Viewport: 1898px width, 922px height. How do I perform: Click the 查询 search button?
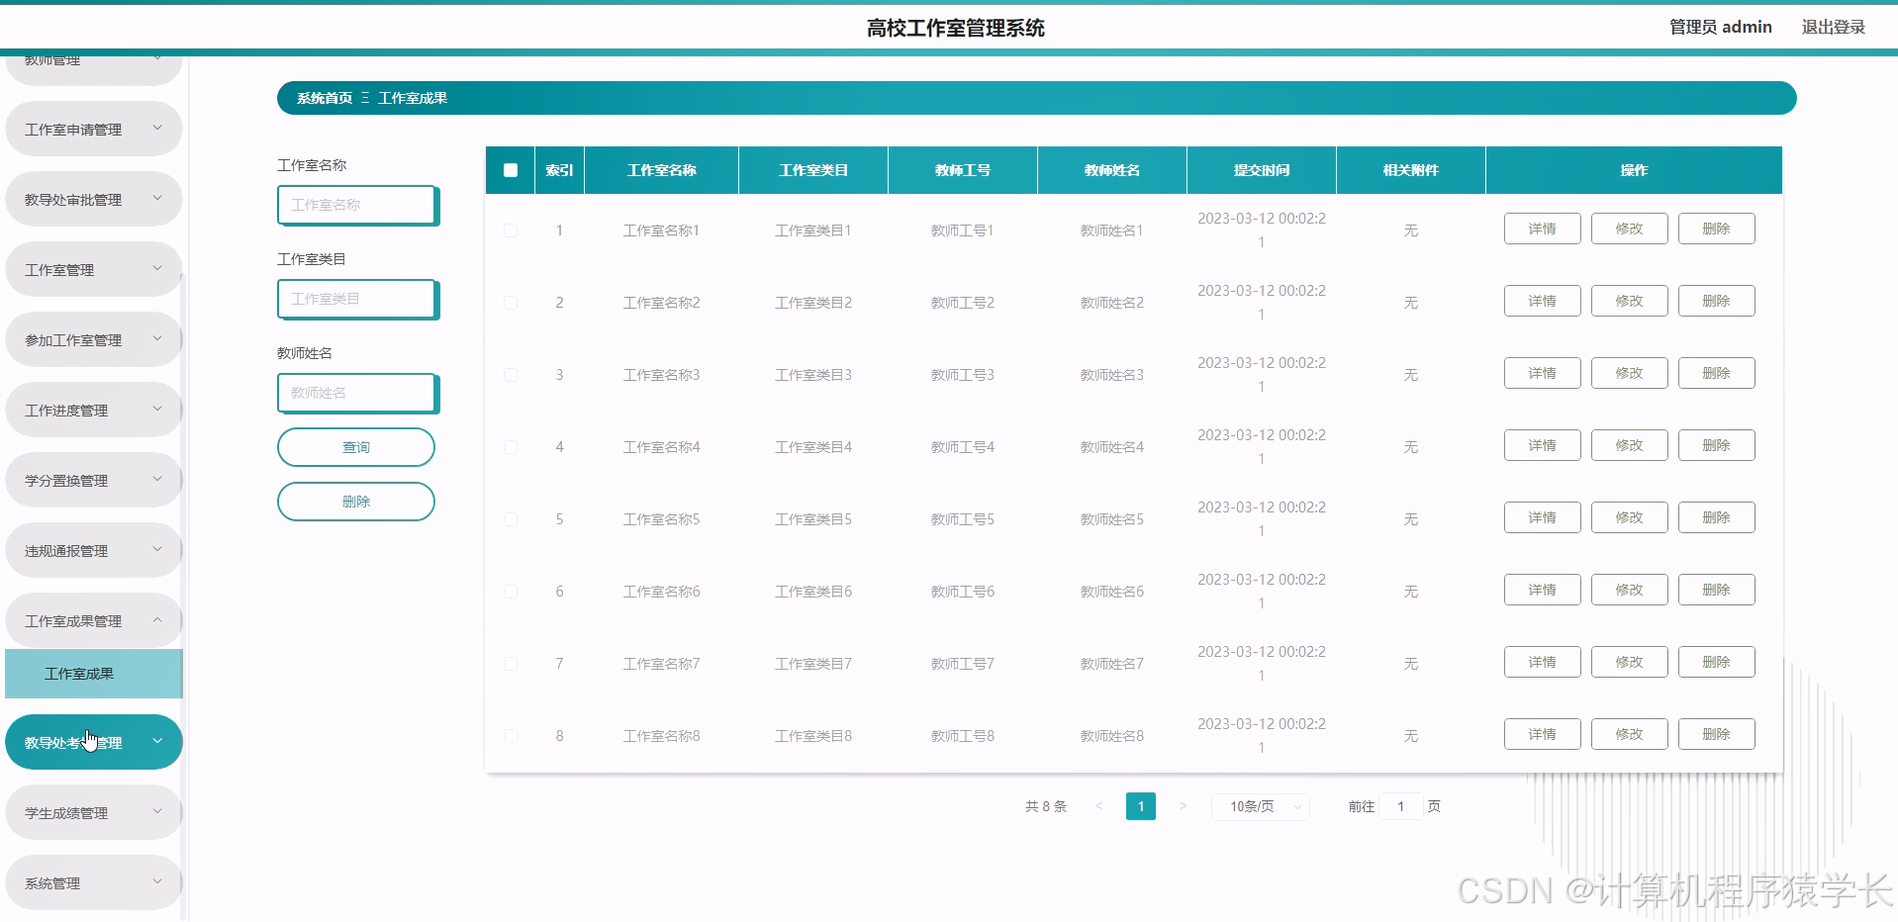coord(355,446)
